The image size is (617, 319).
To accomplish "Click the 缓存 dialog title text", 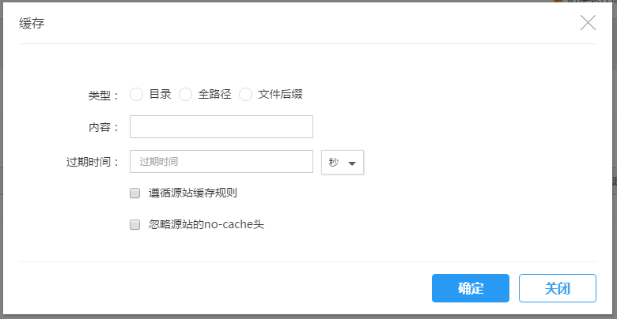I will coord(32,23).
